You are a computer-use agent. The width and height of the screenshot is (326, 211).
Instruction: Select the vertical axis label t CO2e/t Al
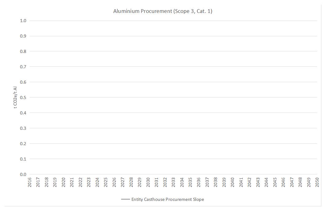click(x=15, y=96)
